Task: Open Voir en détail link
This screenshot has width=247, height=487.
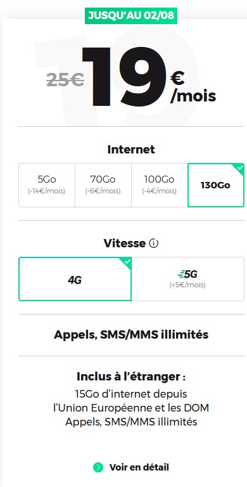Action: [131, 467]
